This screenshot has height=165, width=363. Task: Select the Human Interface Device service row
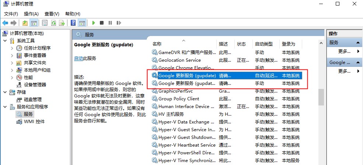point(227,106)
